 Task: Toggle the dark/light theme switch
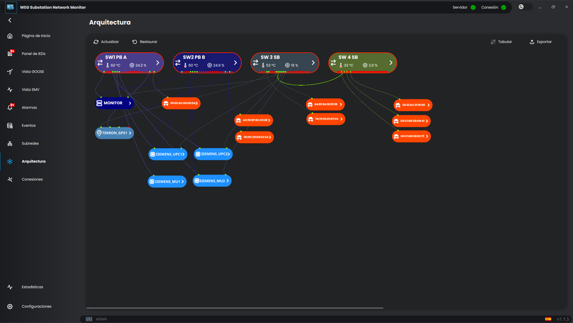[x=525, y=7]
